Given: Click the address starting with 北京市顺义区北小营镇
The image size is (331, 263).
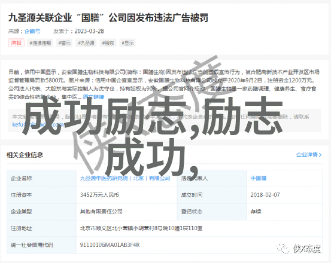Looking at the screenshot, I should 141,228.
